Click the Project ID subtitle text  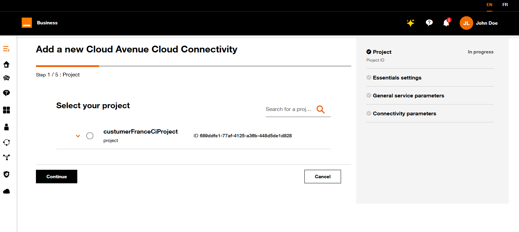tap(375, 60)
